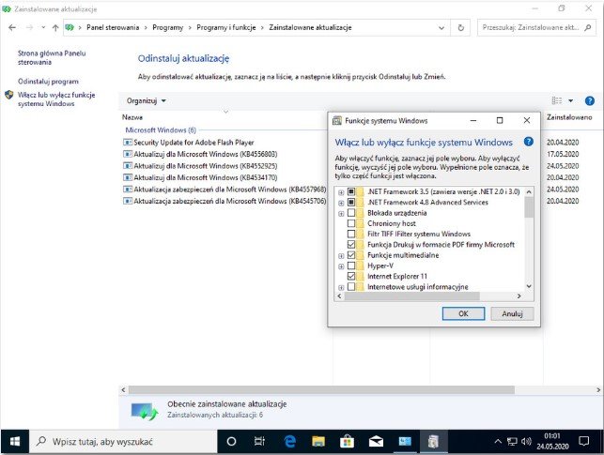Open Strona główna Panelu sterowania link
This screenshot has width=604, height=455.
tap(52, 57)
